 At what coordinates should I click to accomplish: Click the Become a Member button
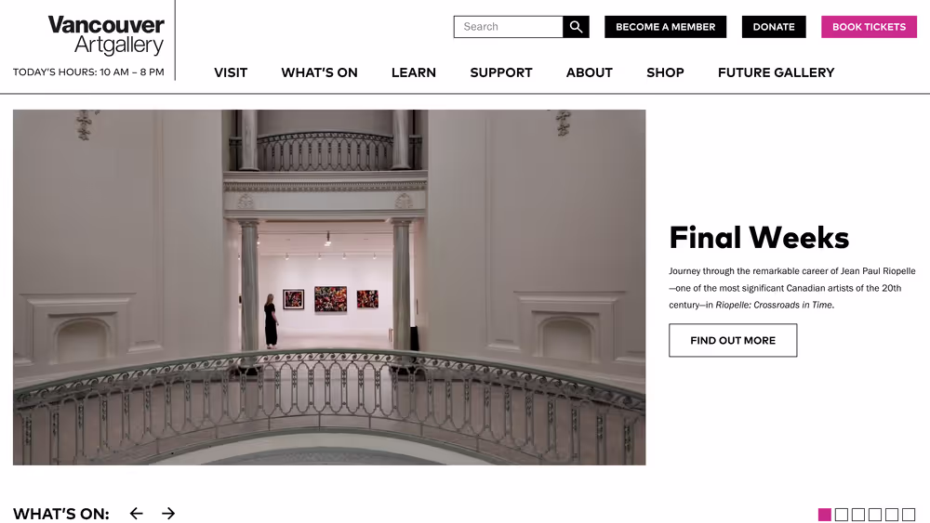(x=666, y=27)
